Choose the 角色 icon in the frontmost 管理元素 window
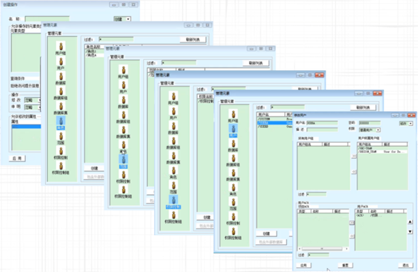Image resolution: width=418 pixels, height=272 pixels. pos(233,190)
